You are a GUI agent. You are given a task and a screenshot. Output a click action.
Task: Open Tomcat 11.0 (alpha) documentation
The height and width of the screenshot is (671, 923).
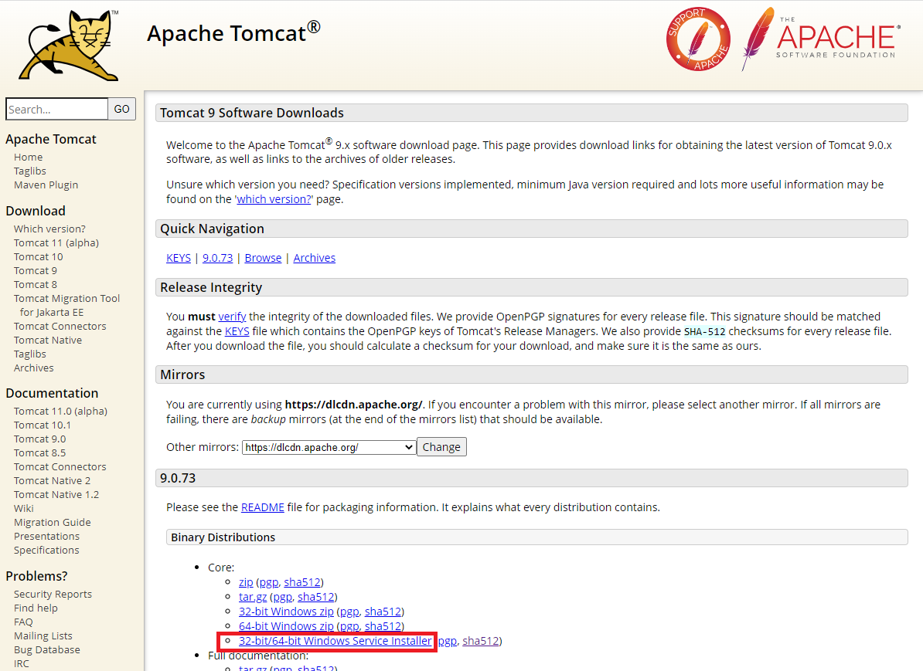(60, 411)
